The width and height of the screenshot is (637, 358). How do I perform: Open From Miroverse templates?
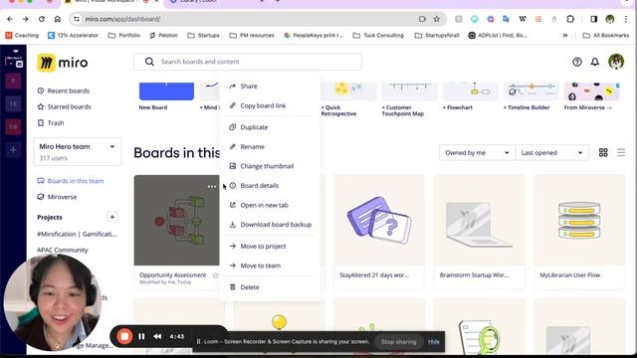coord(592,96)
